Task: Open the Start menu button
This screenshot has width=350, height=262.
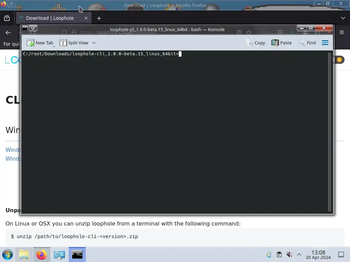Action: (8, 254)
